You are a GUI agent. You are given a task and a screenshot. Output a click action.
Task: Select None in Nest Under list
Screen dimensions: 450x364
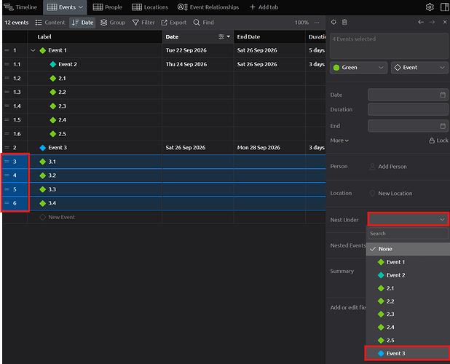click(408, 249)
